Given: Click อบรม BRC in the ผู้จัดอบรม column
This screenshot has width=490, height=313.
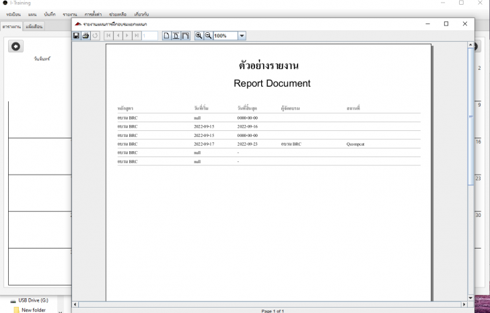Looking at the screenshot, I should tap(291, 144).
